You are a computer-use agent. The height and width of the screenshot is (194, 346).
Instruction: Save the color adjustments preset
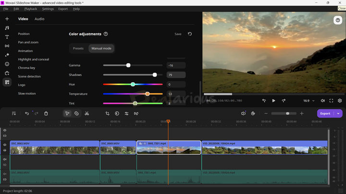(178, 34)
